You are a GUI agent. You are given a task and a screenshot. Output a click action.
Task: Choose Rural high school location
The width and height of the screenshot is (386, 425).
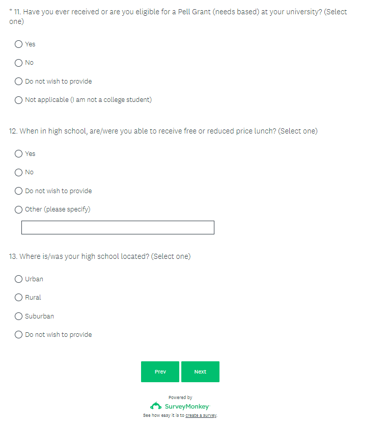point(19,298)
